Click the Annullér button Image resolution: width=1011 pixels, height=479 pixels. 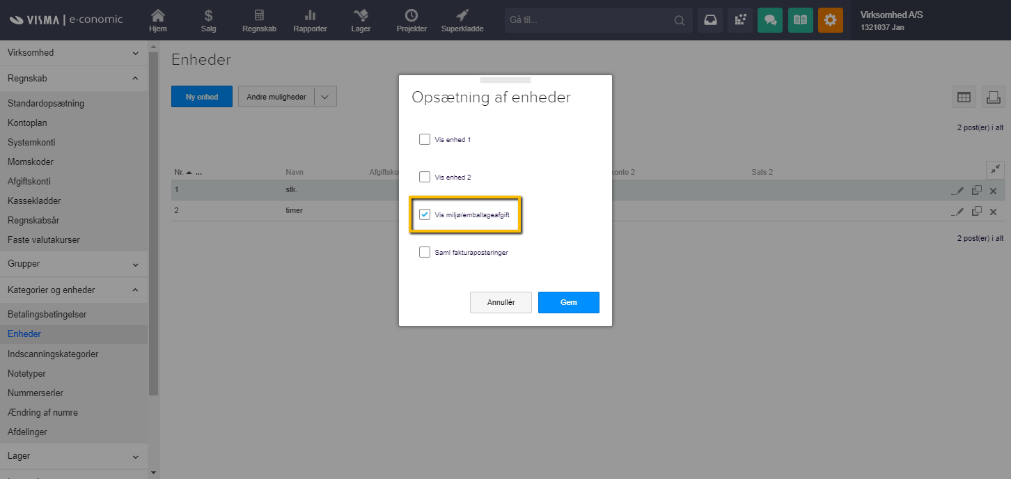pos(501,302)
